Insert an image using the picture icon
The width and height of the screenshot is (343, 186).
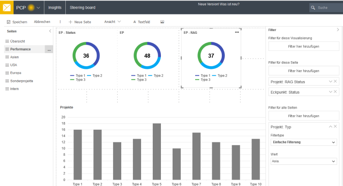[162, 22]
